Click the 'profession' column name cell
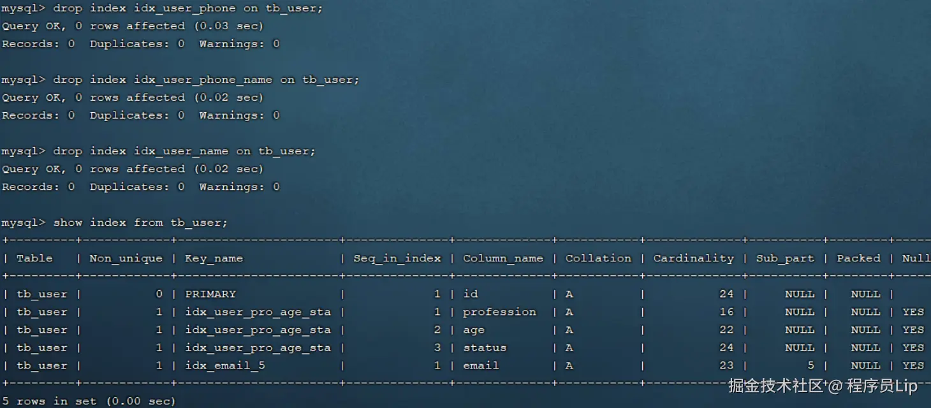Viewport: 931px width, 408px height. coord(499,312)
